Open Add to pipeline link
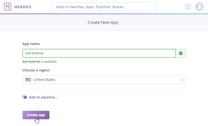Image resolution: width=208 pixels, height=126 pixels. 43,97
